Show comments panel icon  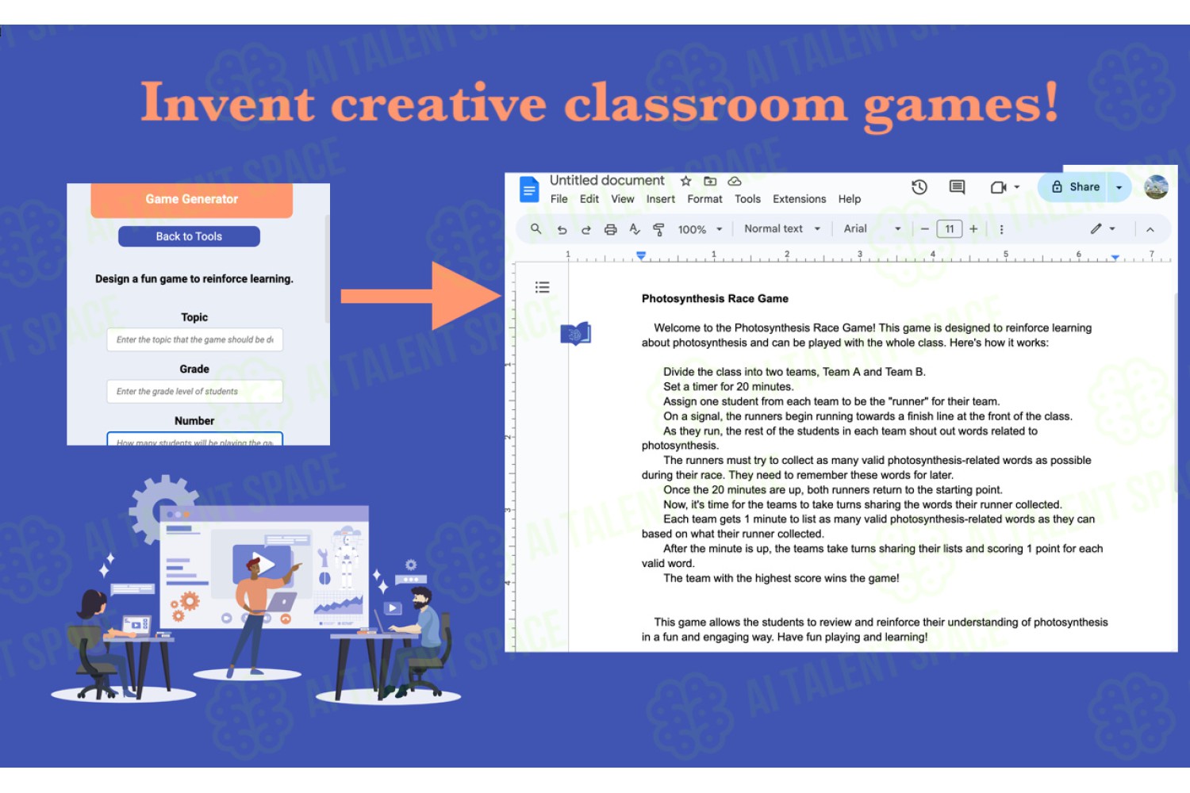(958, 187)
